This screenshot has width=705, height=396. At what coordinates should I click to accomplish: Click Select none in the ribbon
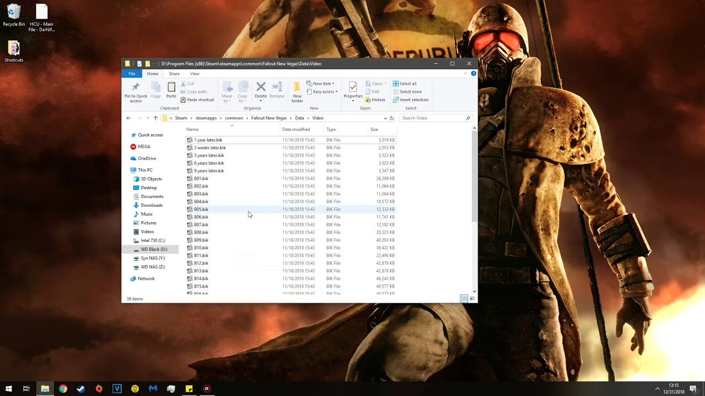point(407,92)
